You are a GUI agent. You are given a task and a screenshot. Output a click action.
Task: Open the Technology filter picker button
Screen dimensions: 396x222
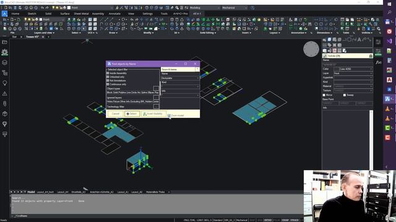coord(156,107)
